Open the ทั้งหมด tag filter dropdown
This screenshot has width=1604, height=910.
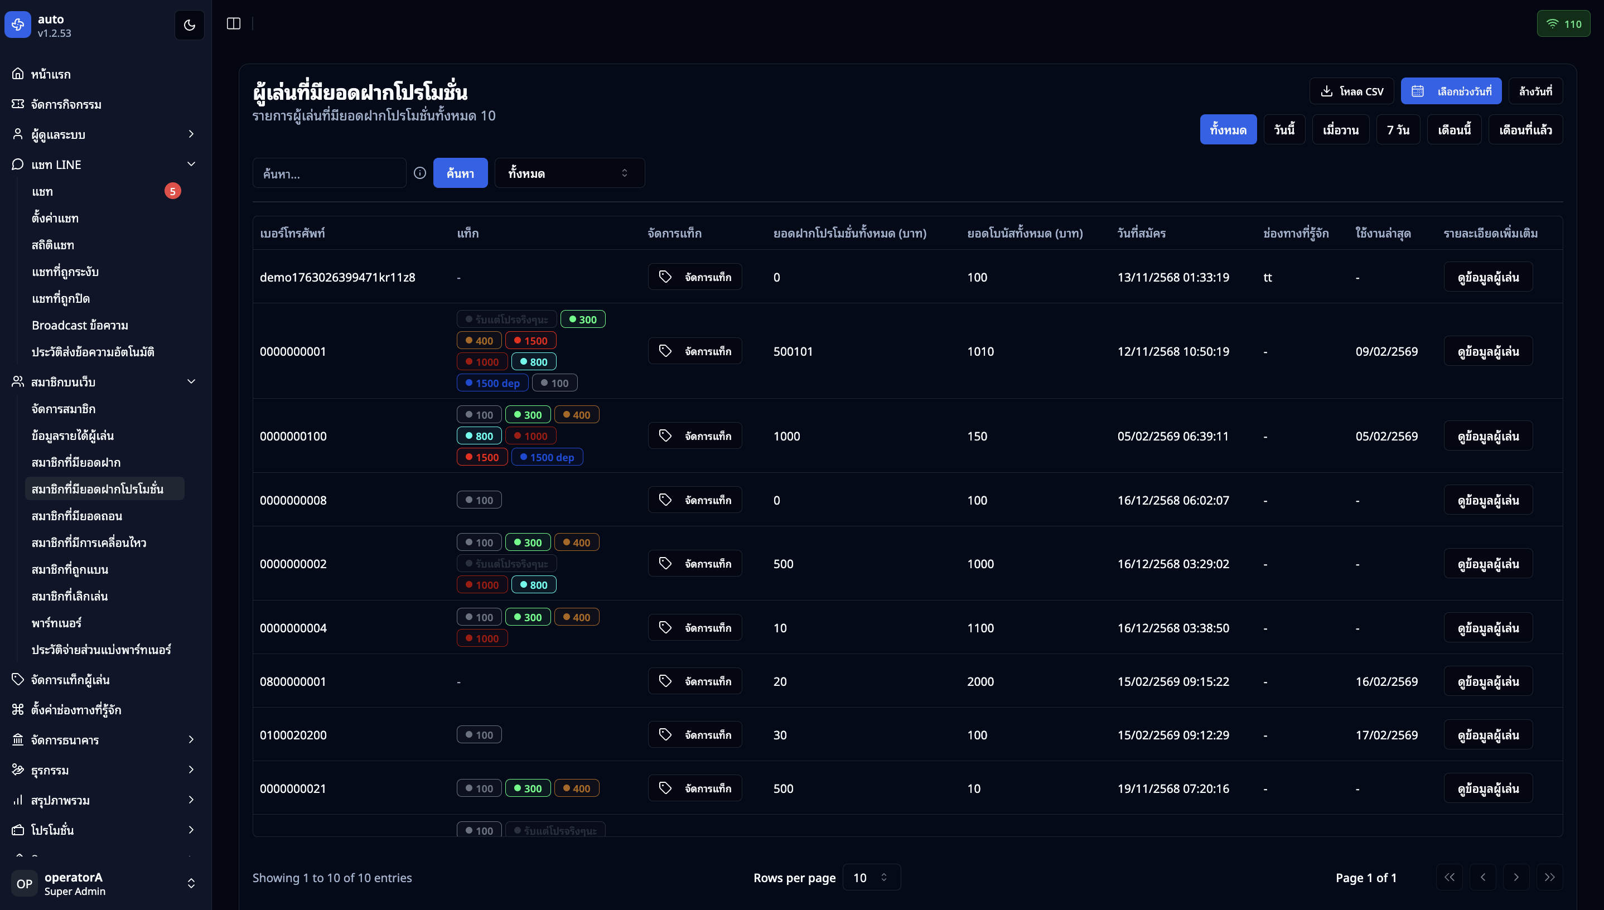569,173
